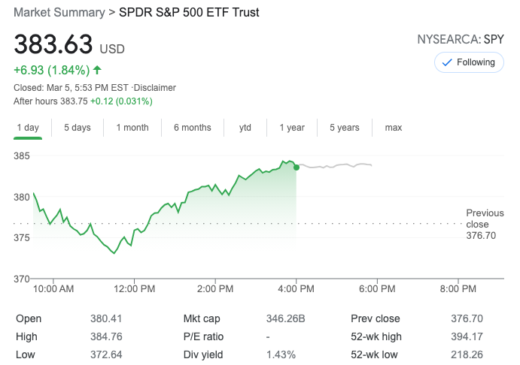Toggle the Following button
Viewport: 520px width, 365px height.
click(469, 62)
